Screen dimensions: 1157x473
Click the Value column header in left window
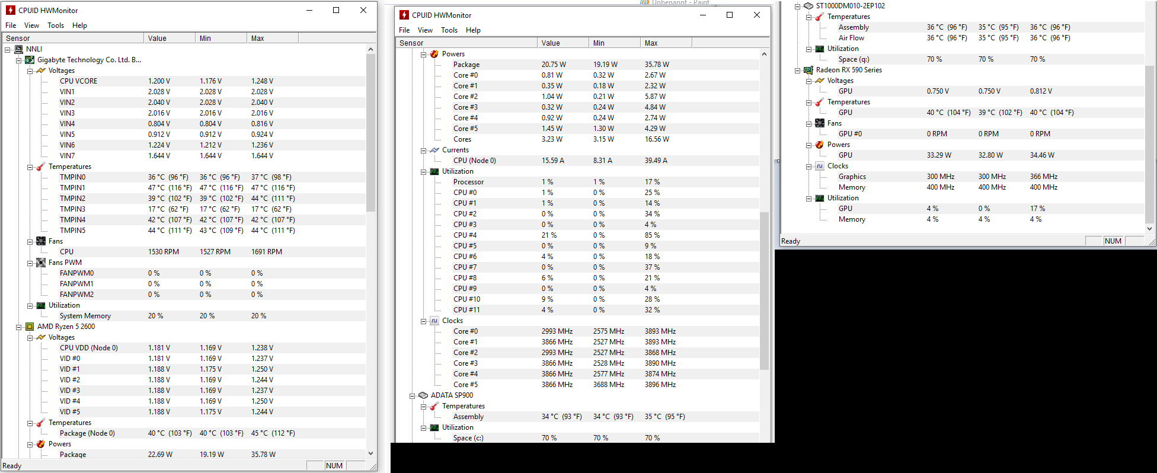170,38
